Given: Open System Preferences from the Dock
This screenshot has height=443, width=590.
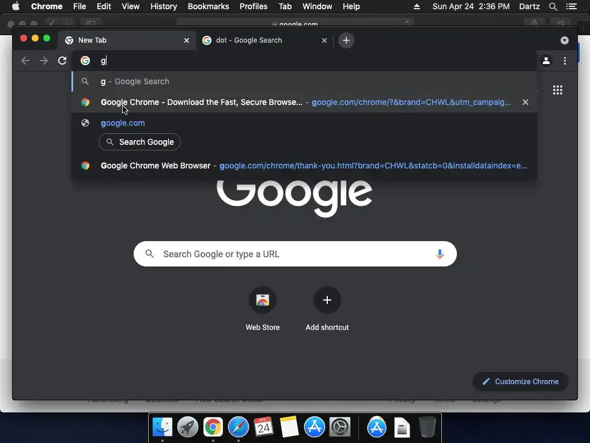Looking at the screenshot, I should [x=340, y=427].
